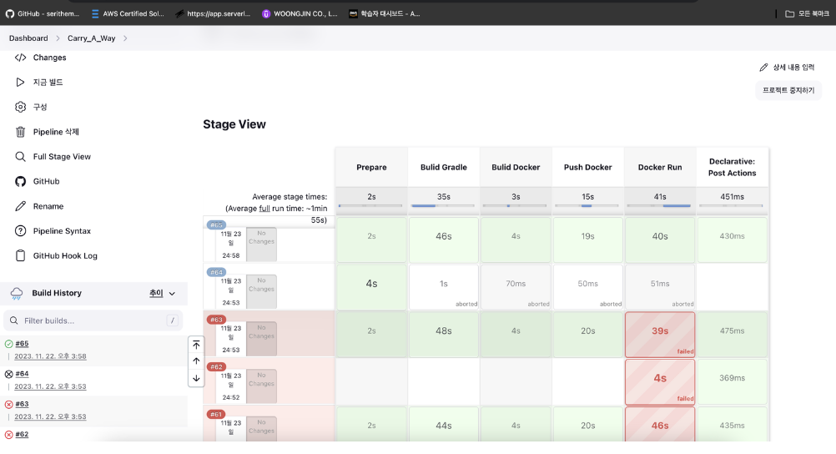Open 구성 in the sidebar
This screenshot has height=454, width=836.
(x=40, y=107)
